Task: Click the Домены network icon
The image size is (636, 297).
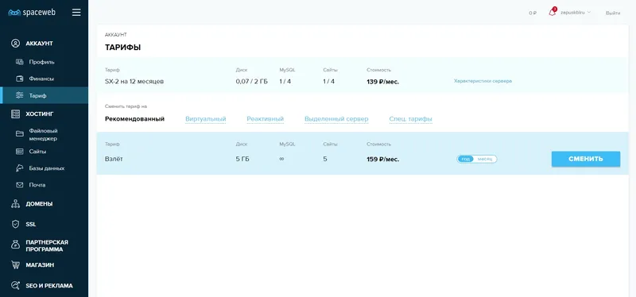Action: [15, 204]
